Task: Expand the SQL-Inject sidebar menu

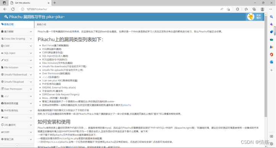Action: click(x=17, y=53)
